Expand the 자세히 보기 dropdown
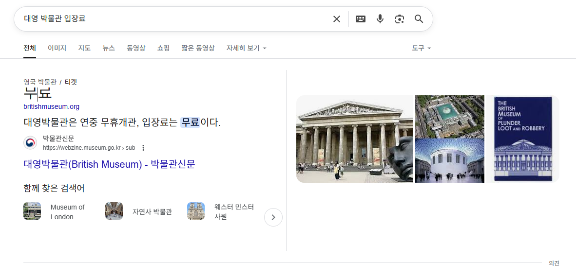576x280 pixels. (246, 48)
